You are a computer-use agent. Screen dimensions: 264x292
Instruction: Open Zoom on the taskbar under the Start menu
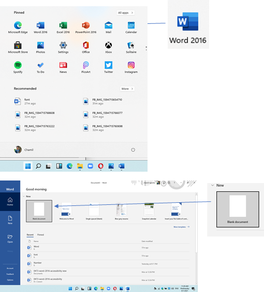click(91, 166)
